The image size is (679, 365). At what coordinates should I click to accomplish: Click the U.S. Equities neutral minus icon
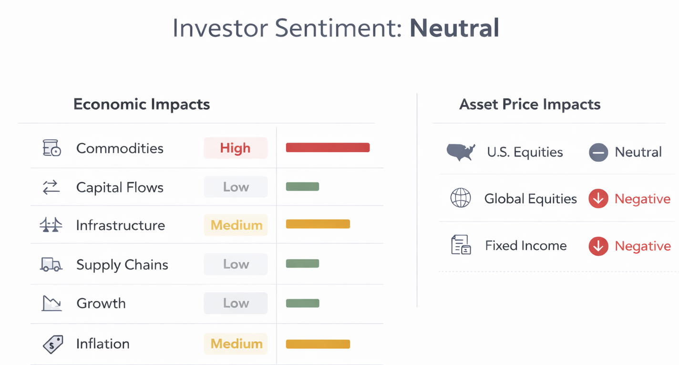point(598,152)
